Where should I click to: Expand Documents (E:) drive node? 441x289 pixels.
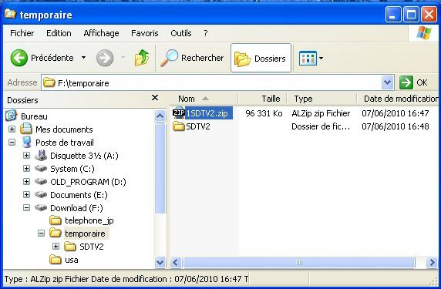point(26,194)
